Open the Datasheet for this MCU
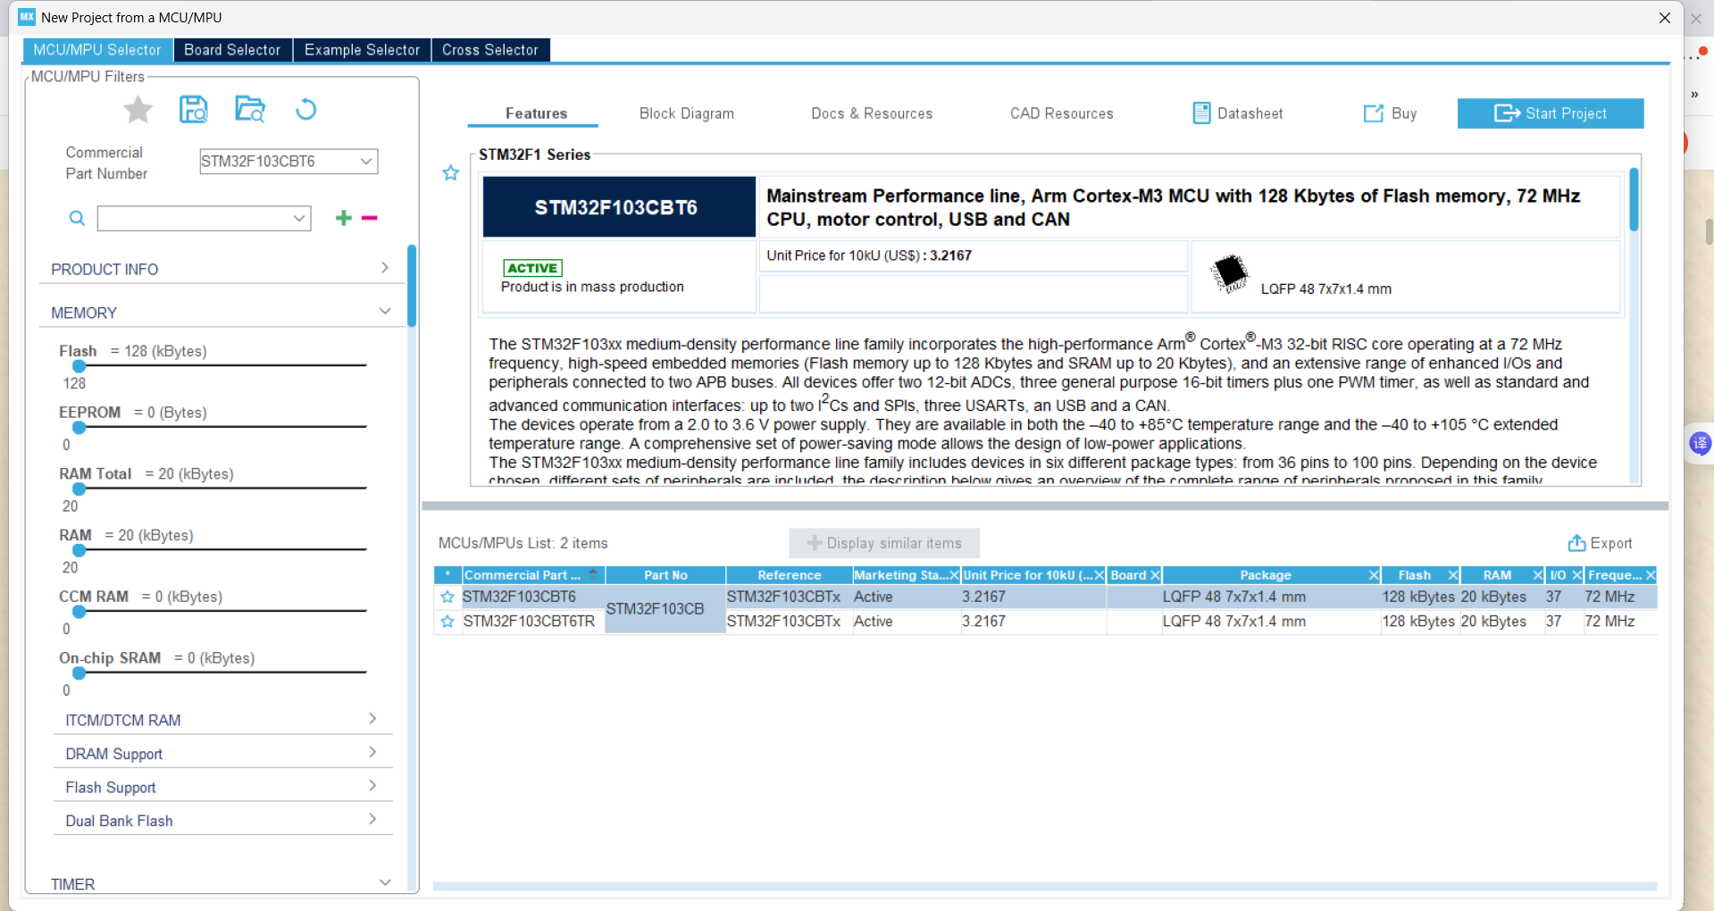Viewport: 1714px width, 911px height. pos(1238,113)
